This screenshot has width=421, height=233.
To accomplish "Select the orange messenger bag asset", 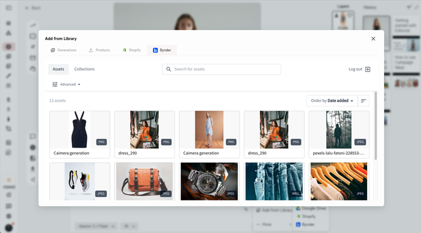I will pyautogui.click(x=144, y=181).
